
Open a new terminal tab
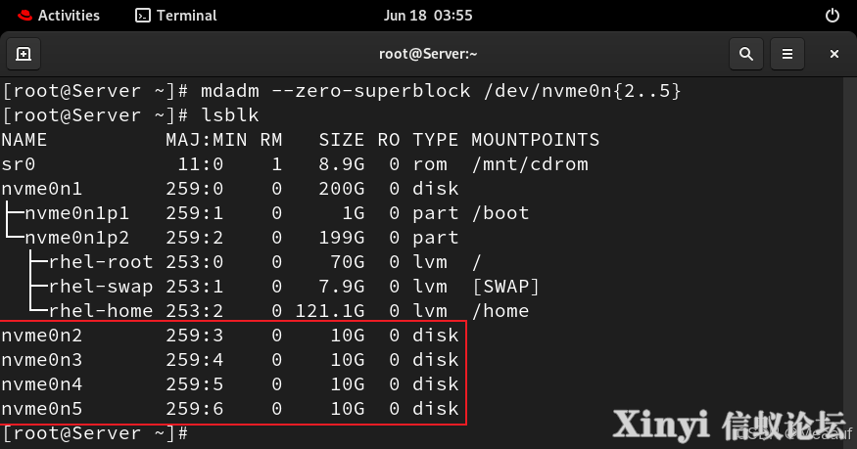(24, 54)
